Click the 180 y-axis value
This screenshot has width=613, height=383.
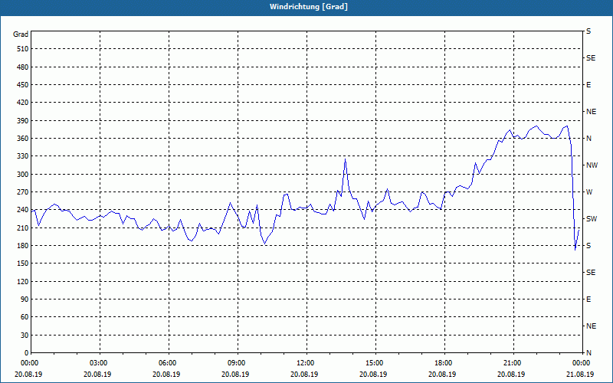click(x=23, y=246)
